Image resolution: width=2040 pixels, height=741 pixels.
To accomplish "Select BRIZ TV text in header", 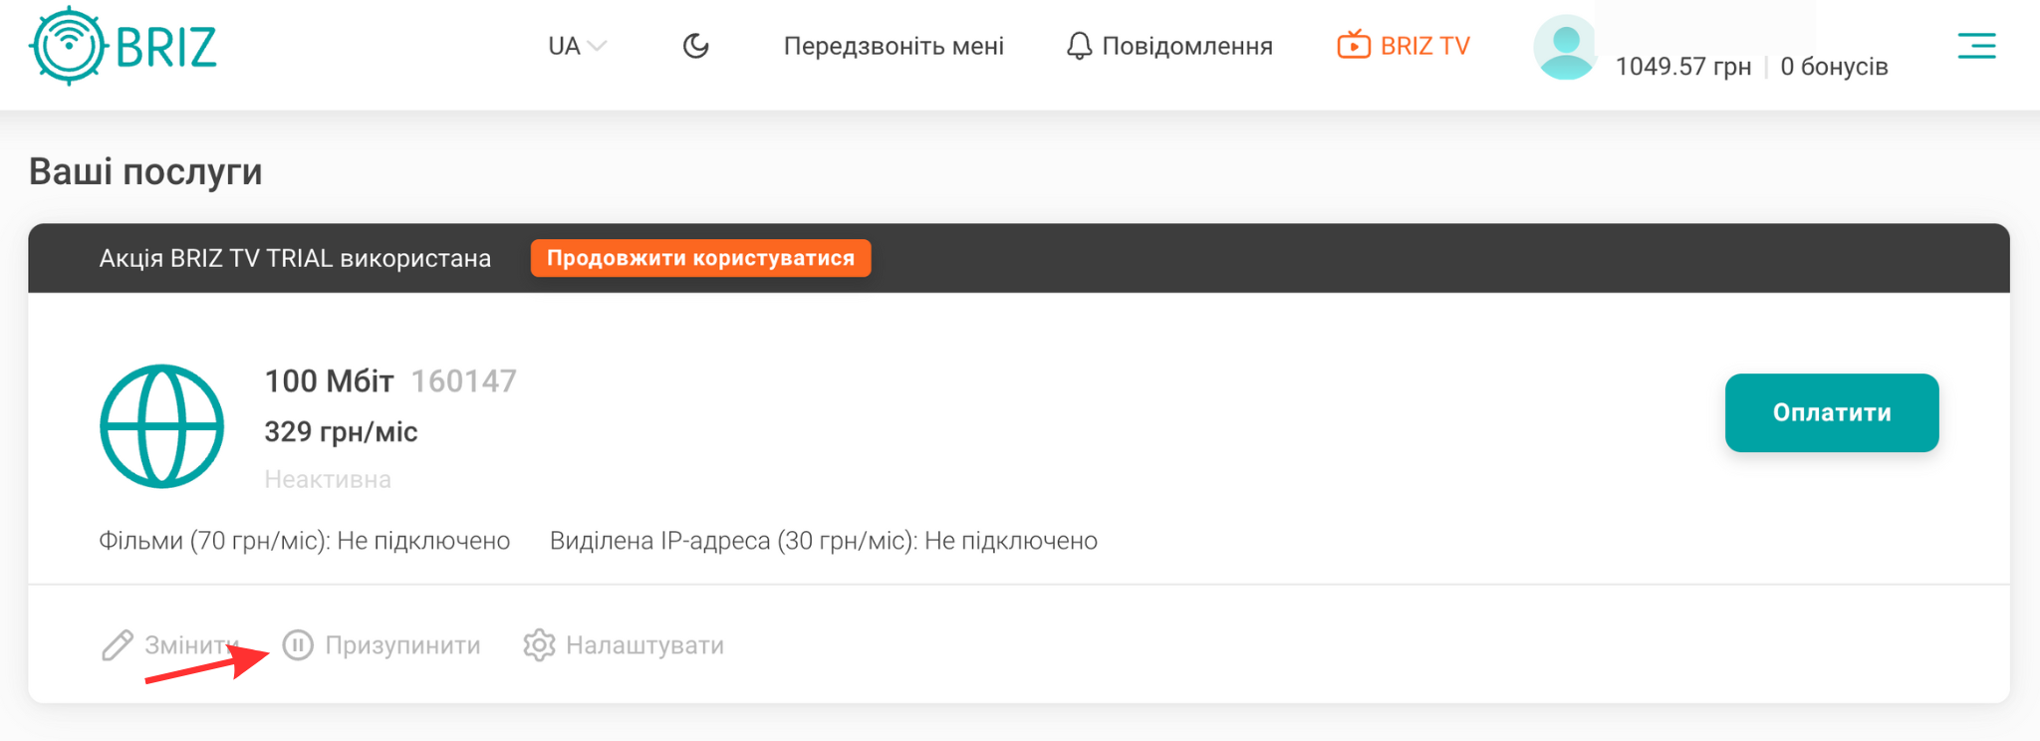I will click(1425, 46).
